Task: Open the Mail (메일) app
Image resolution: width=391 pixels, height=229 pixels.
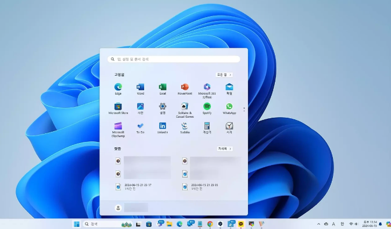Action: pyautogui.click(x=229, y=89)
